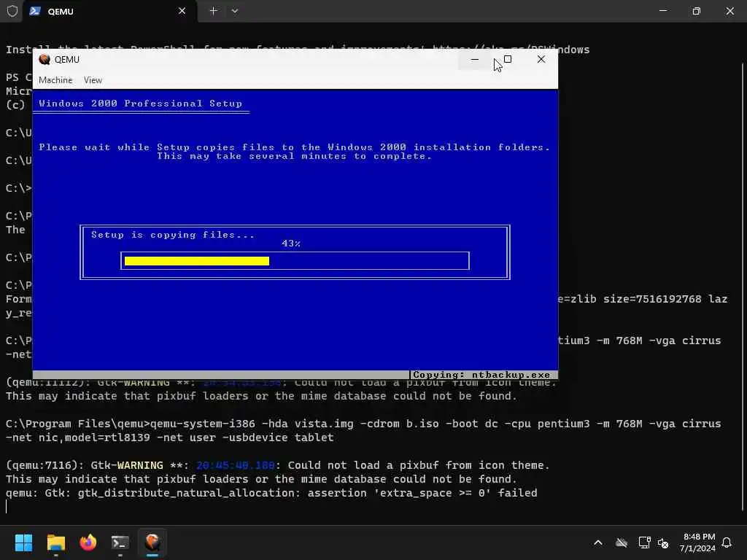Expand the terminal profile dropdown arrow
The width and height of the screenshot is (747, 560).
tap(235, 11)
